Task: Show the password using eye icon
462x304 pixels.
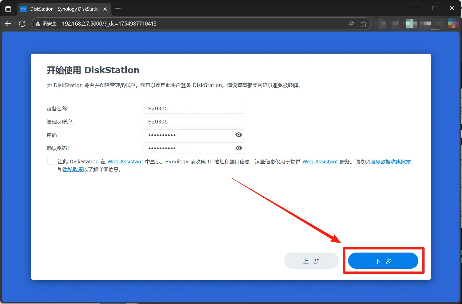Action: [238, 135]
